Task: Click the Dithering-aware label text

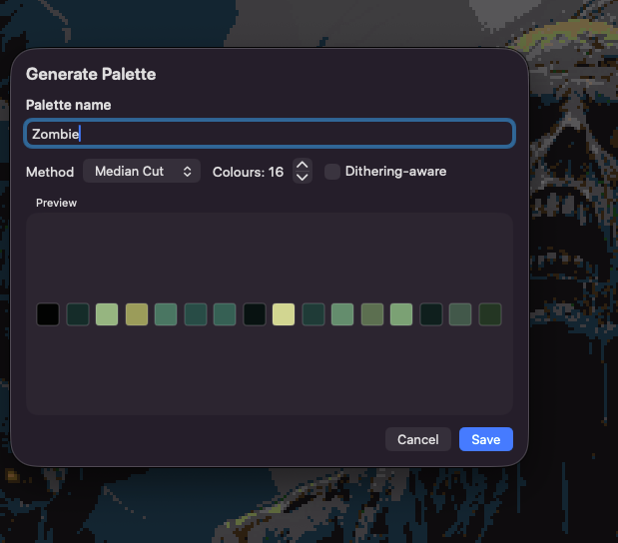Action: click(395, 172)
